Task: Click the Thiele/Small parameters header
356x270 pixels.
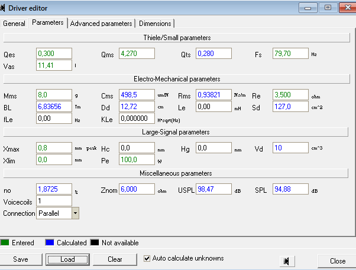Action: click(x=177, y=38)
